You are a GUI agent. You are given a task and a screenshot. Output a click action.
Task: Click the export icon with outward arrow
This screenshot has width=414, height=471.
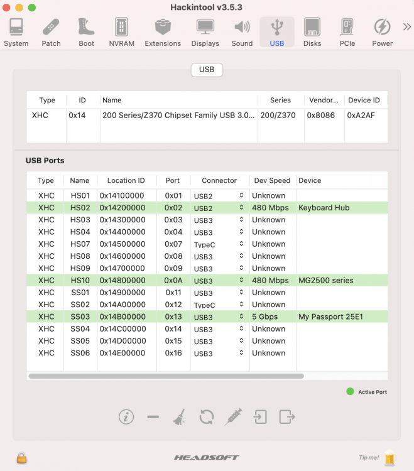tap(287, 416)
